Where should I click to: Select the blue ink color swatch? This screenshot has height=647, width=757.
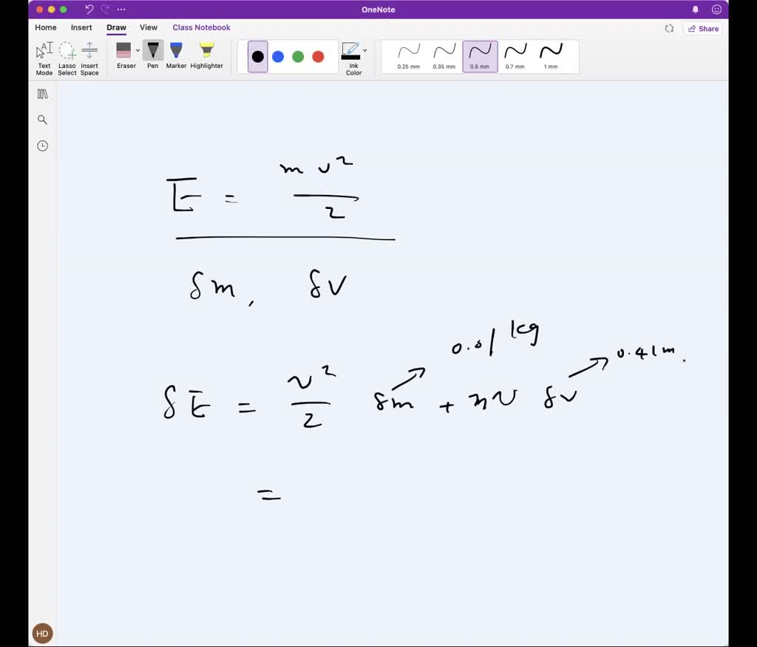coord(277,56)
